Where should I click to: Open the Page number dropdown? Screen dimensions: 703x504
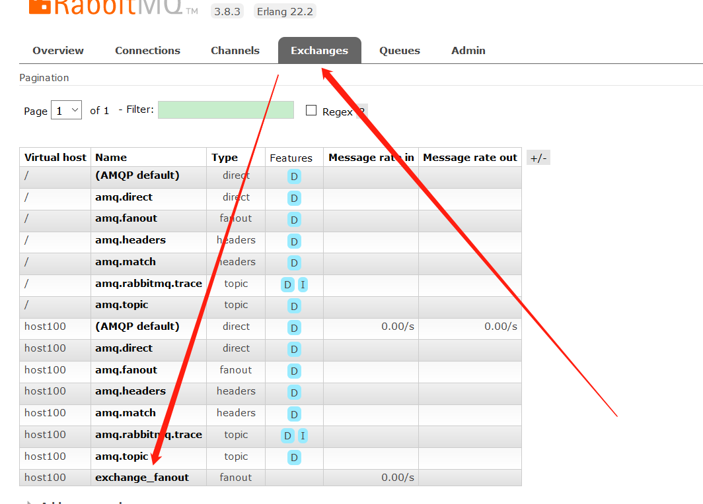coord(67,110)
